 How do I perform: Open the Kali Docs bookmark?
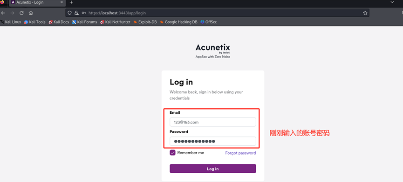[59, 22]
